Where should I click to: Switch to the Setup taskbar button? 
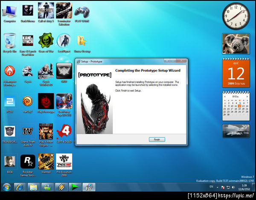point(89,187)
